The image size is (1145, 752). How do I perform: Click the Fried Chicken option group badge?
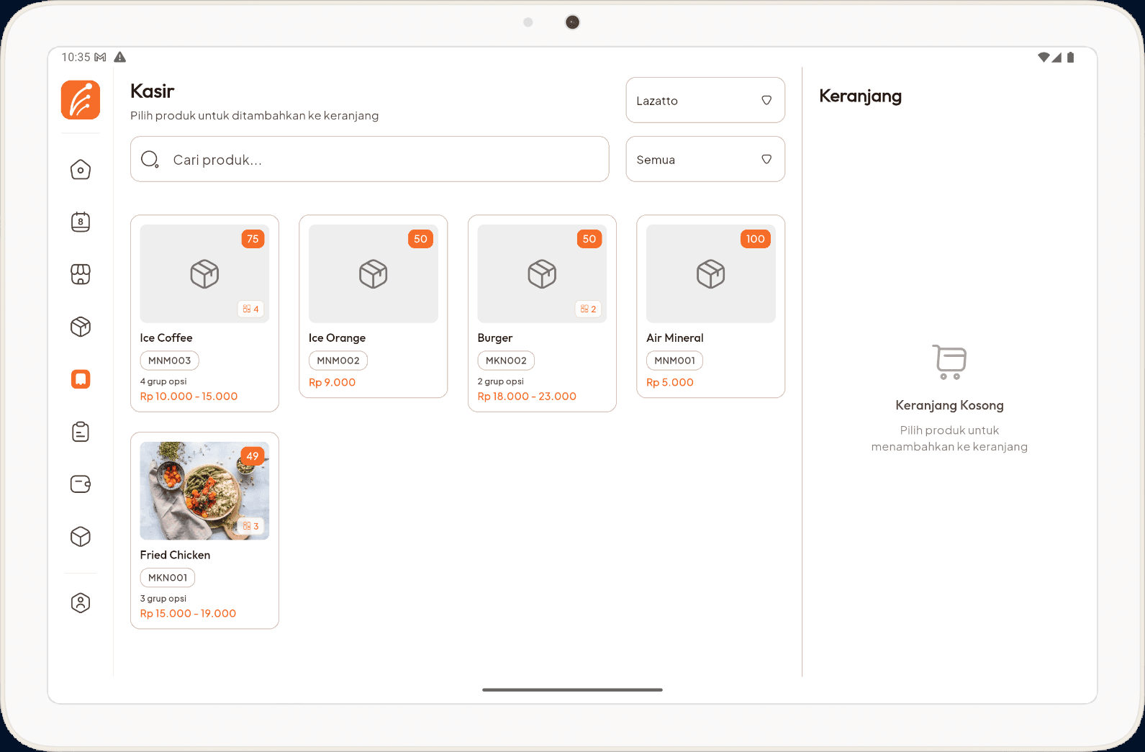pyautogui.click(x=250, y=526)
